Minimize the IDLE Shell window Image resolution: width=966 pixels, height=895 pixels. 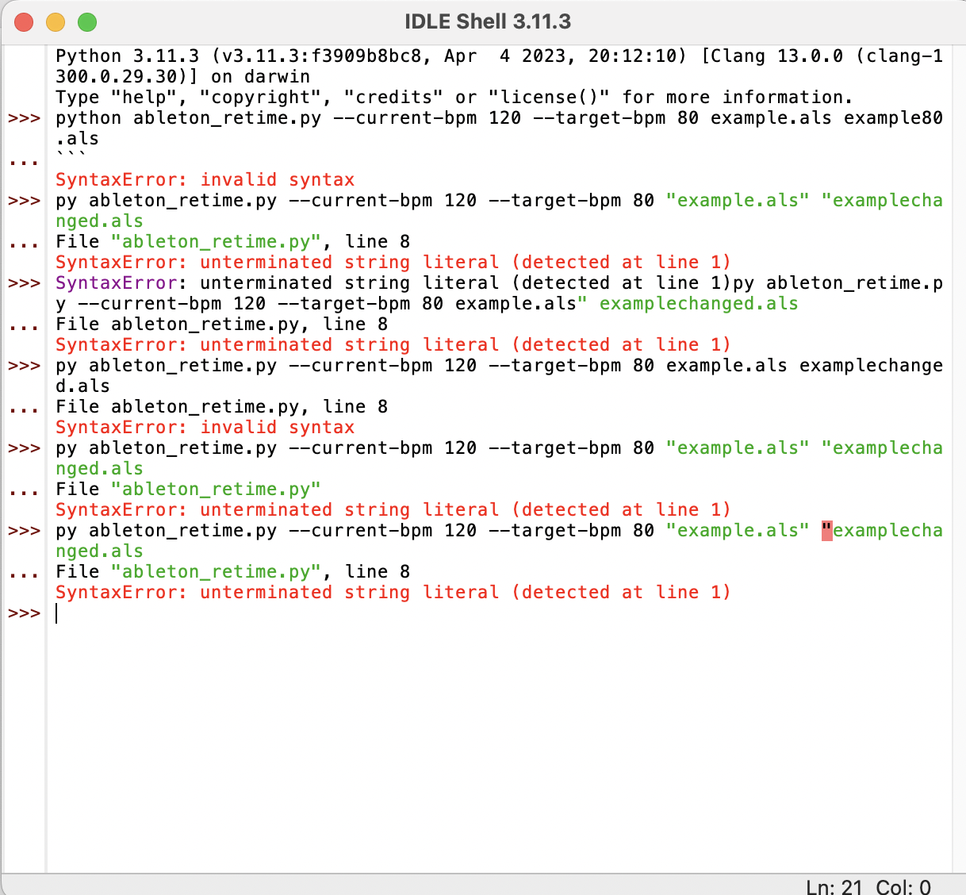[56, 22]
